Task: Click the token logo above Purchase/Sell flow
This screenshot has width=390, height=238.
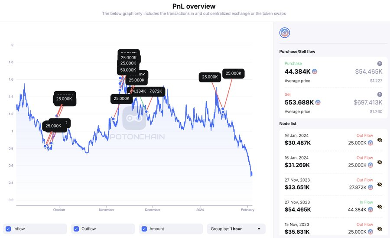Action: [285, 33]
